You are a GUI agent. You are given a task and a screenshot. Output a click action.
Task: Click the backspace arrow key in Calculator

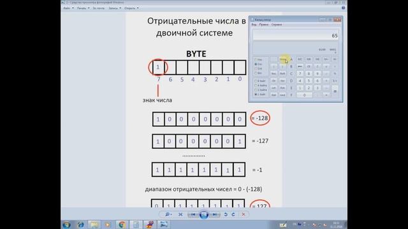(x=300, y=66)
